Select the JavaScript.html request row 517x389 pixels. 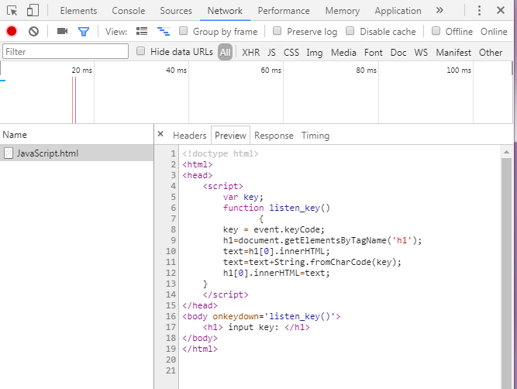click(x=77, y=153)
